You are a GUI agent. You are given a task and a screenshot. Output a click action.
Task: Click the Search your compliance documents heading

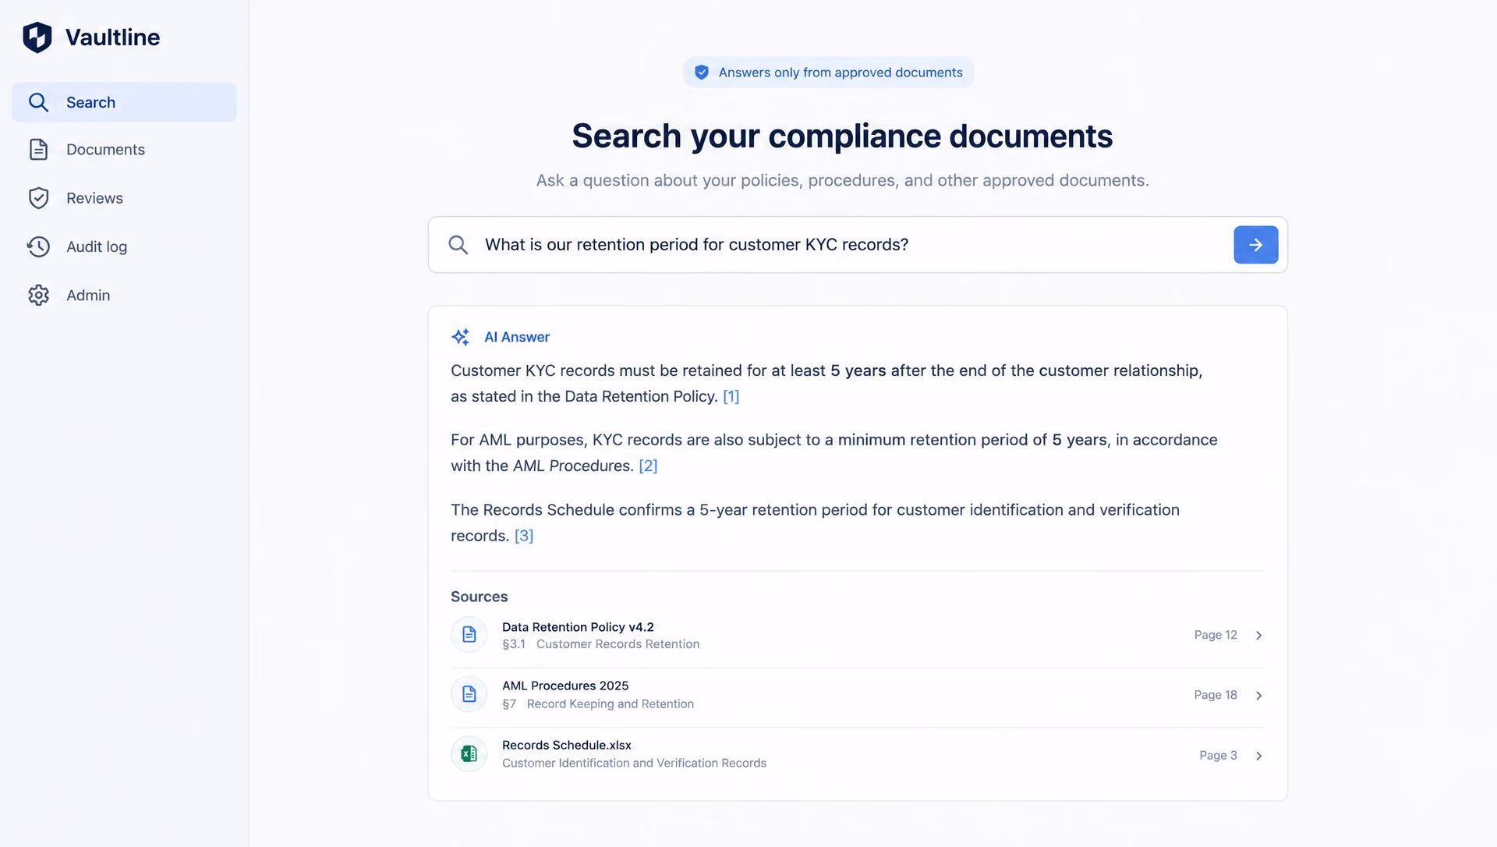click(842, 136)
